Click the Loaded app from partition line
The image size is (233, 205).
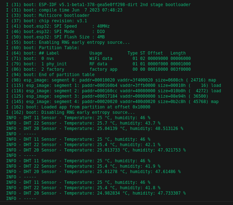tap(78, 107)
